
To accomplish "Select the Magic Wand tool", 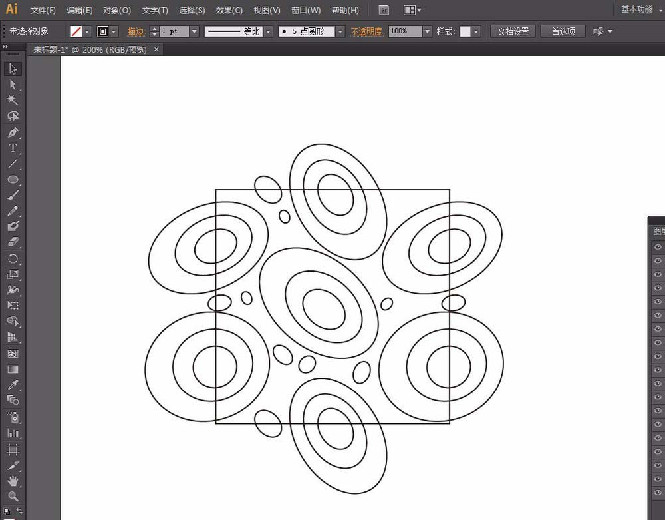I will click(13, 100).
